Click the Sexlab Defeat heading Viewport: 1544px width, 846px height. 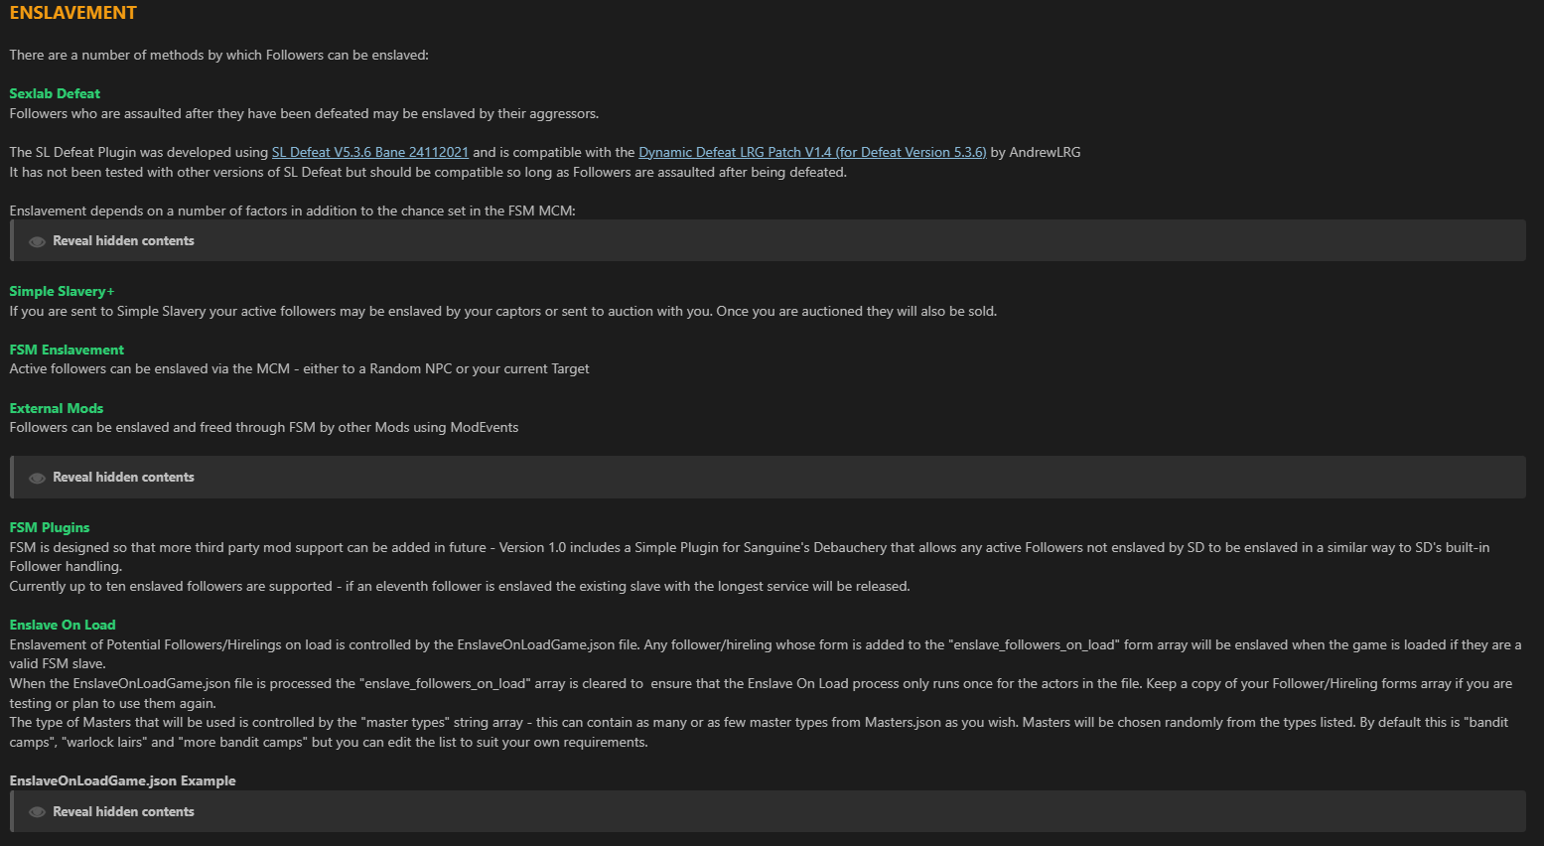[x=55, y=93]
